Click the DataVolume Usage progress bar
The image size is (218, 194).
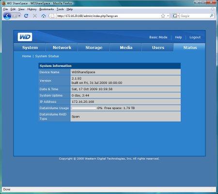point(84,108)
